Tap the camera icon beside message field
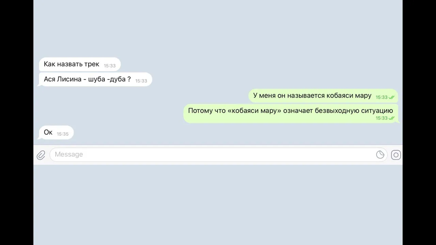Screen dimensions: 436x245 point(396,155)
